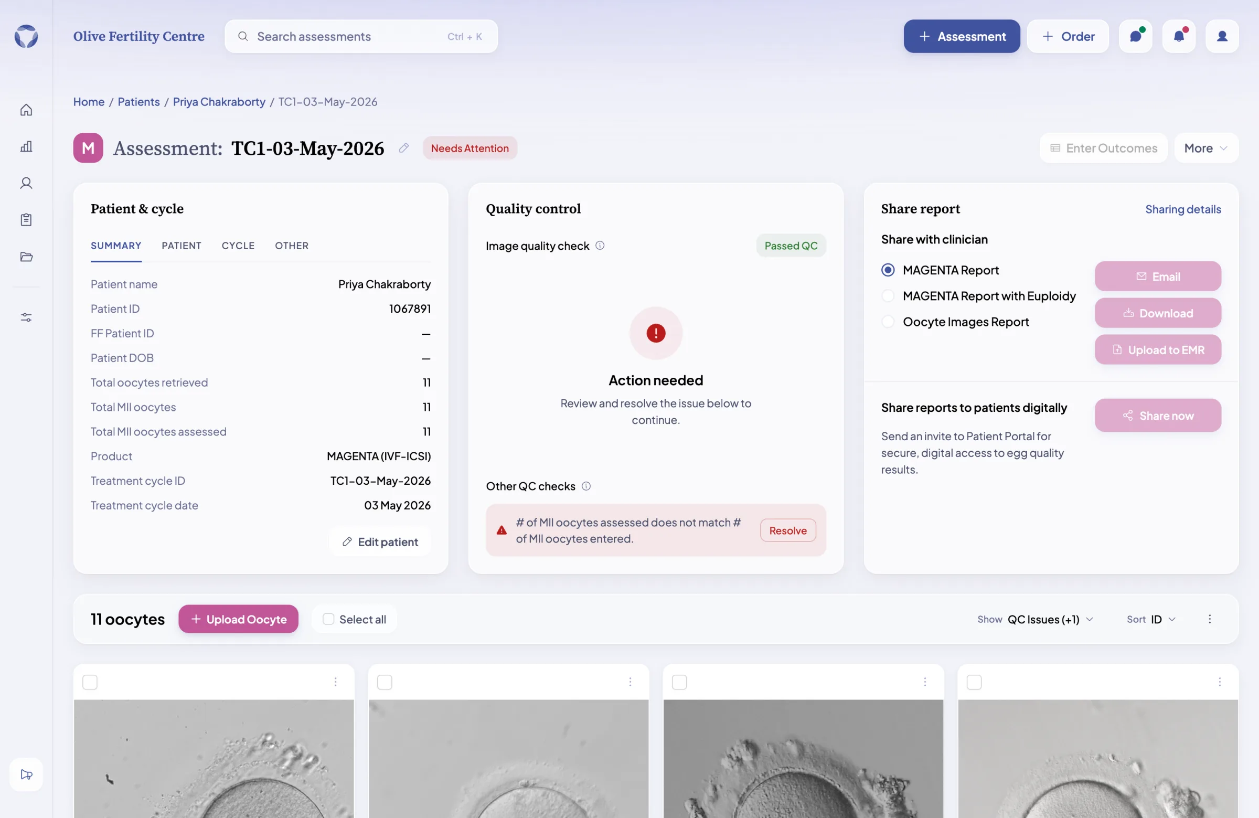
Task: Open Sharing details link
Action: point(1183,209)
